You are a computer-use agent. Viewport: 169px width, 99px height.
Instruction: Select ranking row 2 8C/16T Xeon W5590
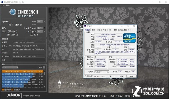click(22, 74)
